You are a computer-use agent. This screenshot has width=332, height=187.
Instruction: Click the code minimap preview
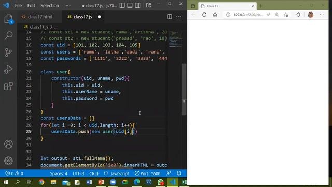175,39
